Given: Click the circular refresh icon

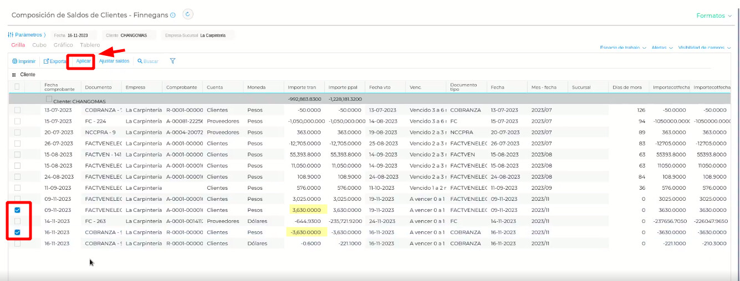Looking at the screenshot, I should [187, 14].
